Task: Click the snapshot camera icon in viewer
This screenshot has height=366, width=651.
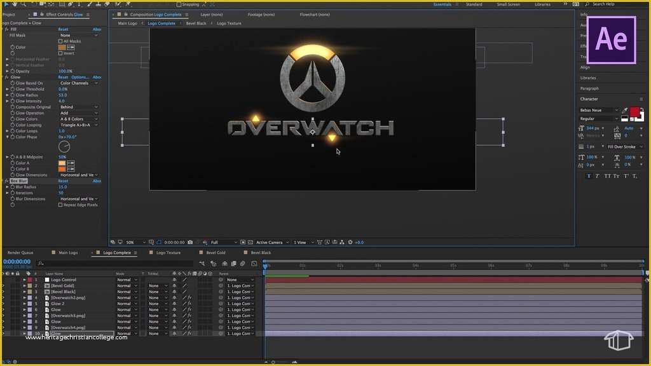Action: pos(190,242)
